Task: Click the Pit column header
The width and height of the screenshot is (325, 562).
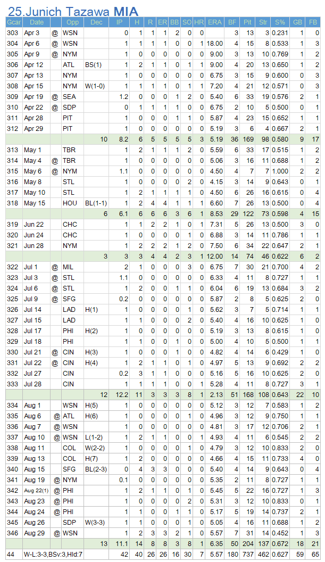Action: 247,22
